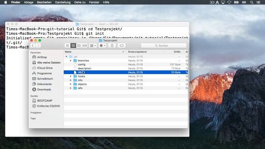Click the 137 Byte size cell
Image resolution: width=265 pixels, height=149 pixels.
[175, 65]
